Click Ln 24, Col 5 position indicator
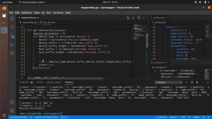212x119 pixels. tap(162, 117)
